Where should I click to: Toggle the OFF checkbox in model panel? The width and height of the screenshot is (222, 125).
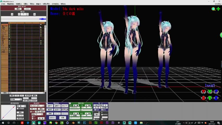click(x=33, y=119)
